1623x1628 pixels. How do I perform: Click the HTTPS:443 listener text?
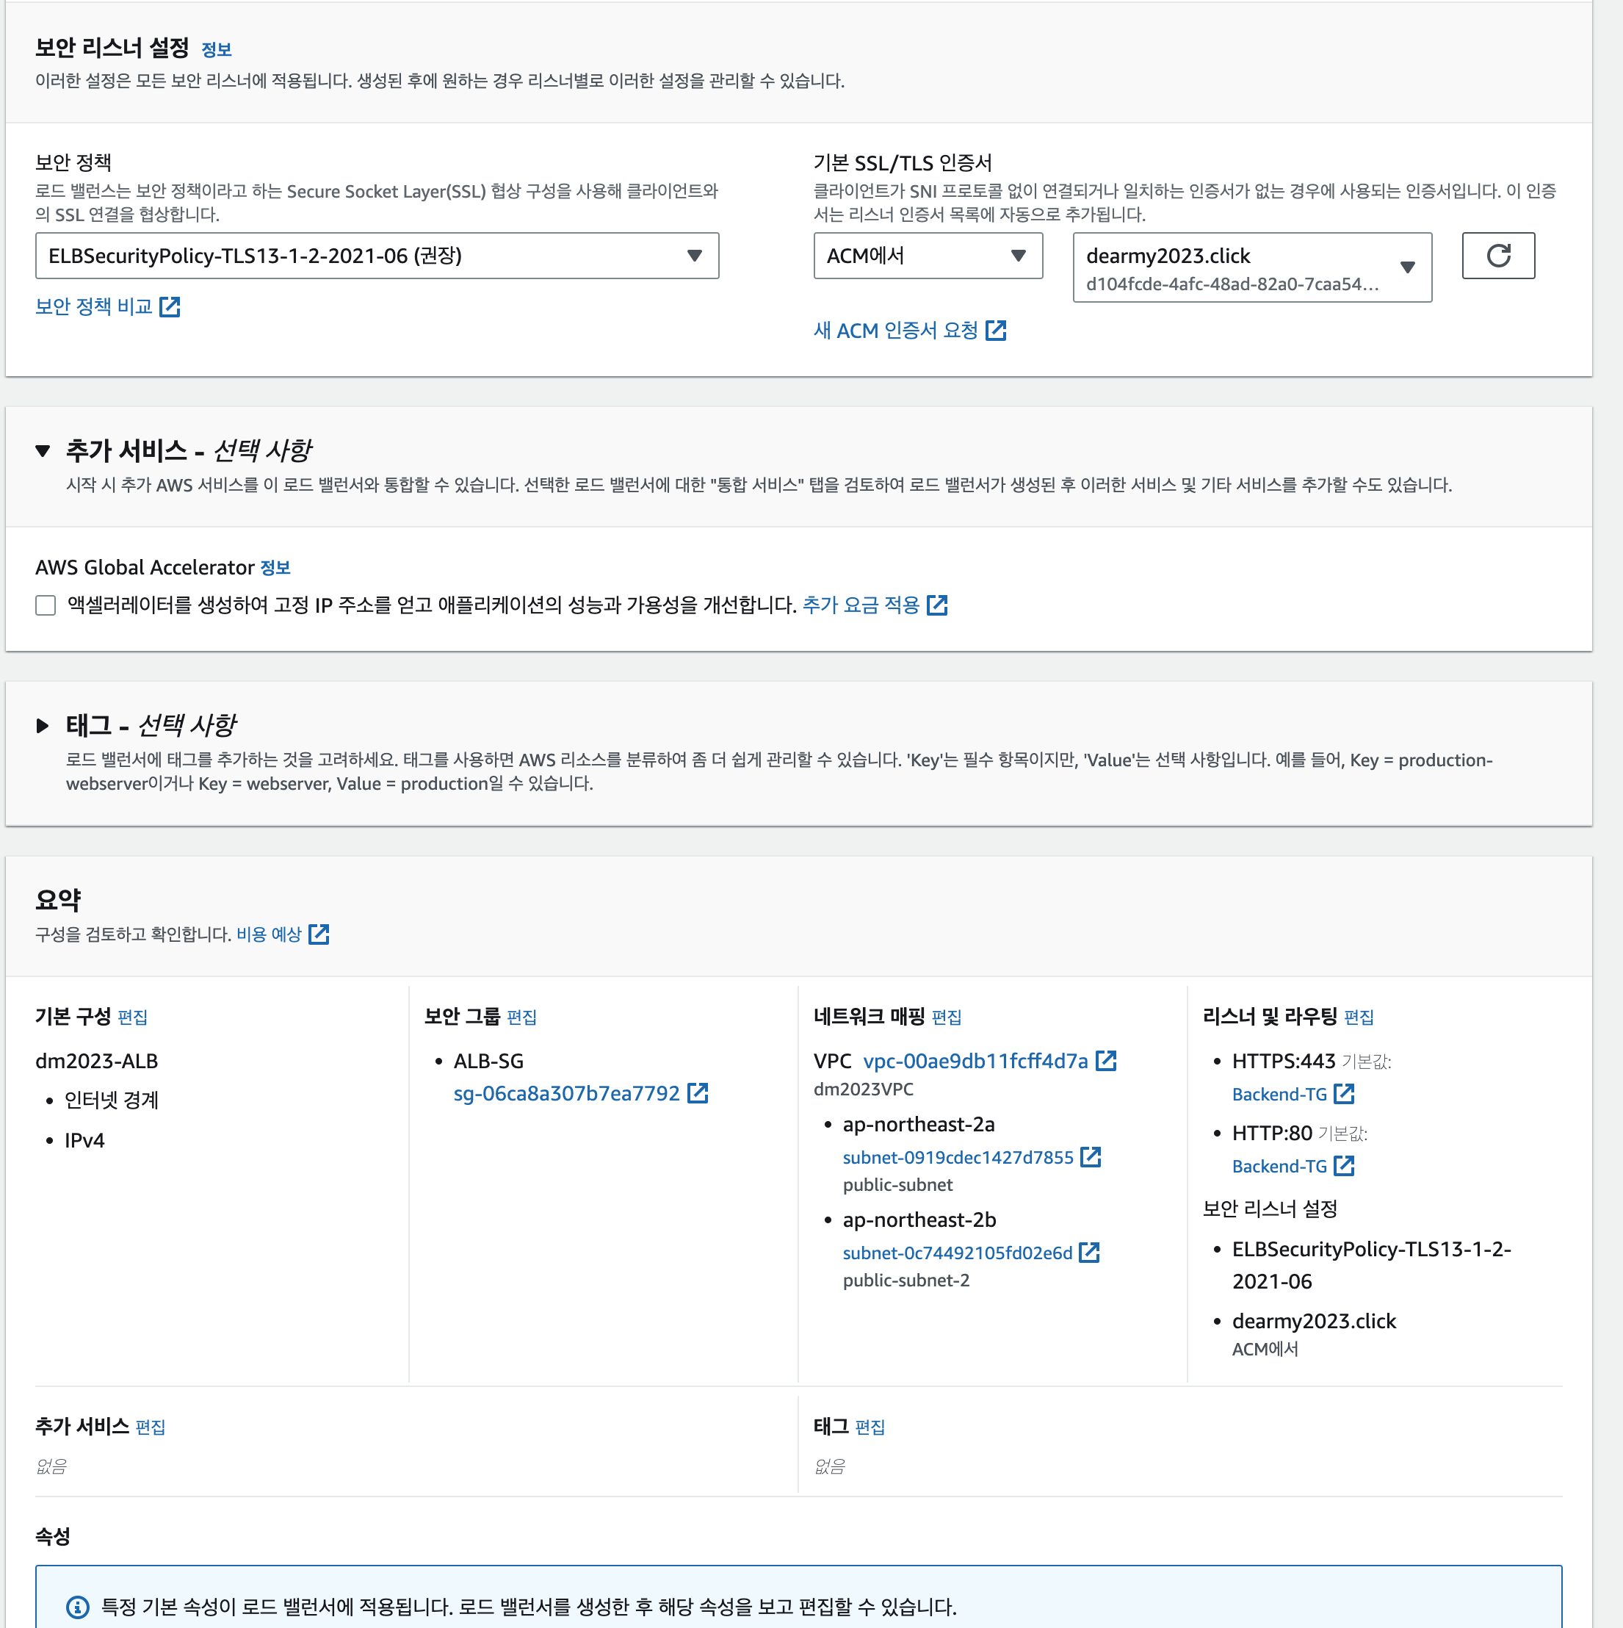[x=1284, y=1061]
